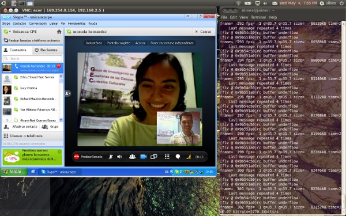346x216 pixels.
Task: Click own video preview thumbnail
Action: tap(179, 128)
